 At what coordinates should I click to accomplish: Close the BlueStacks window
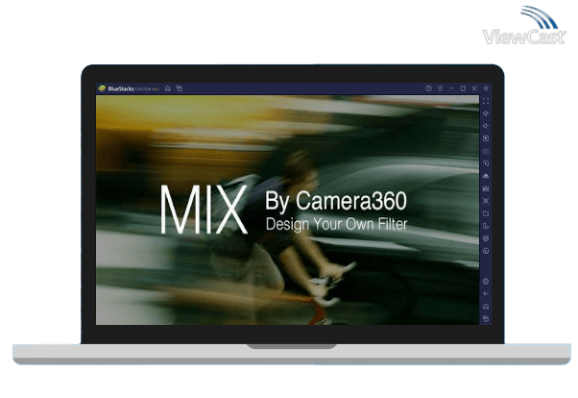pyautogui.click(x=474, y=88)
